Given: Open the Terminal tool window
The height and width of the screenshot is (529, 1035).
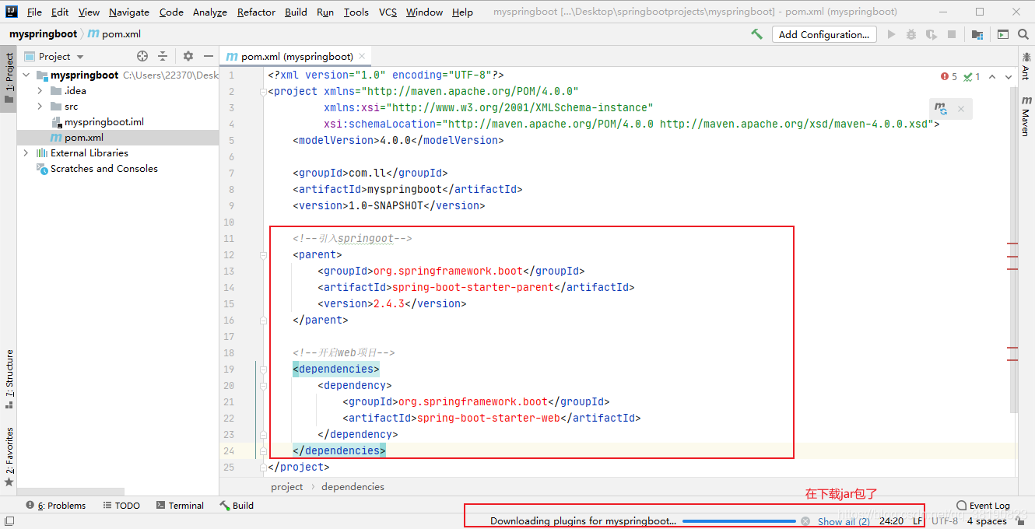Looking at the screenshot, I should (x=180, y=506).
